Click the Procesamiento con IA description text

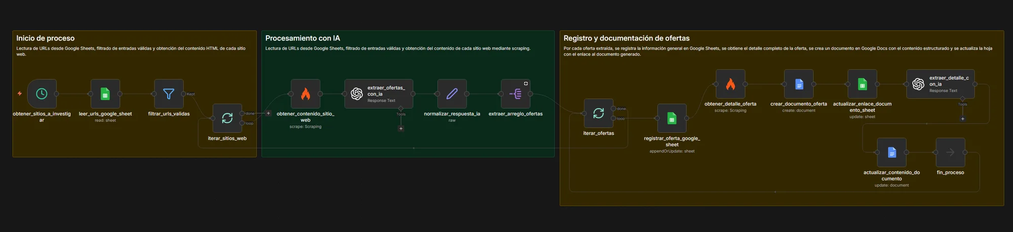tap(398, 49)
